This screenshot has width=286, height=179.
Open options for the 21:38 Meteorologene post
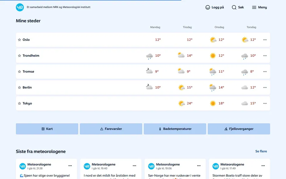(x=70, y=166)
